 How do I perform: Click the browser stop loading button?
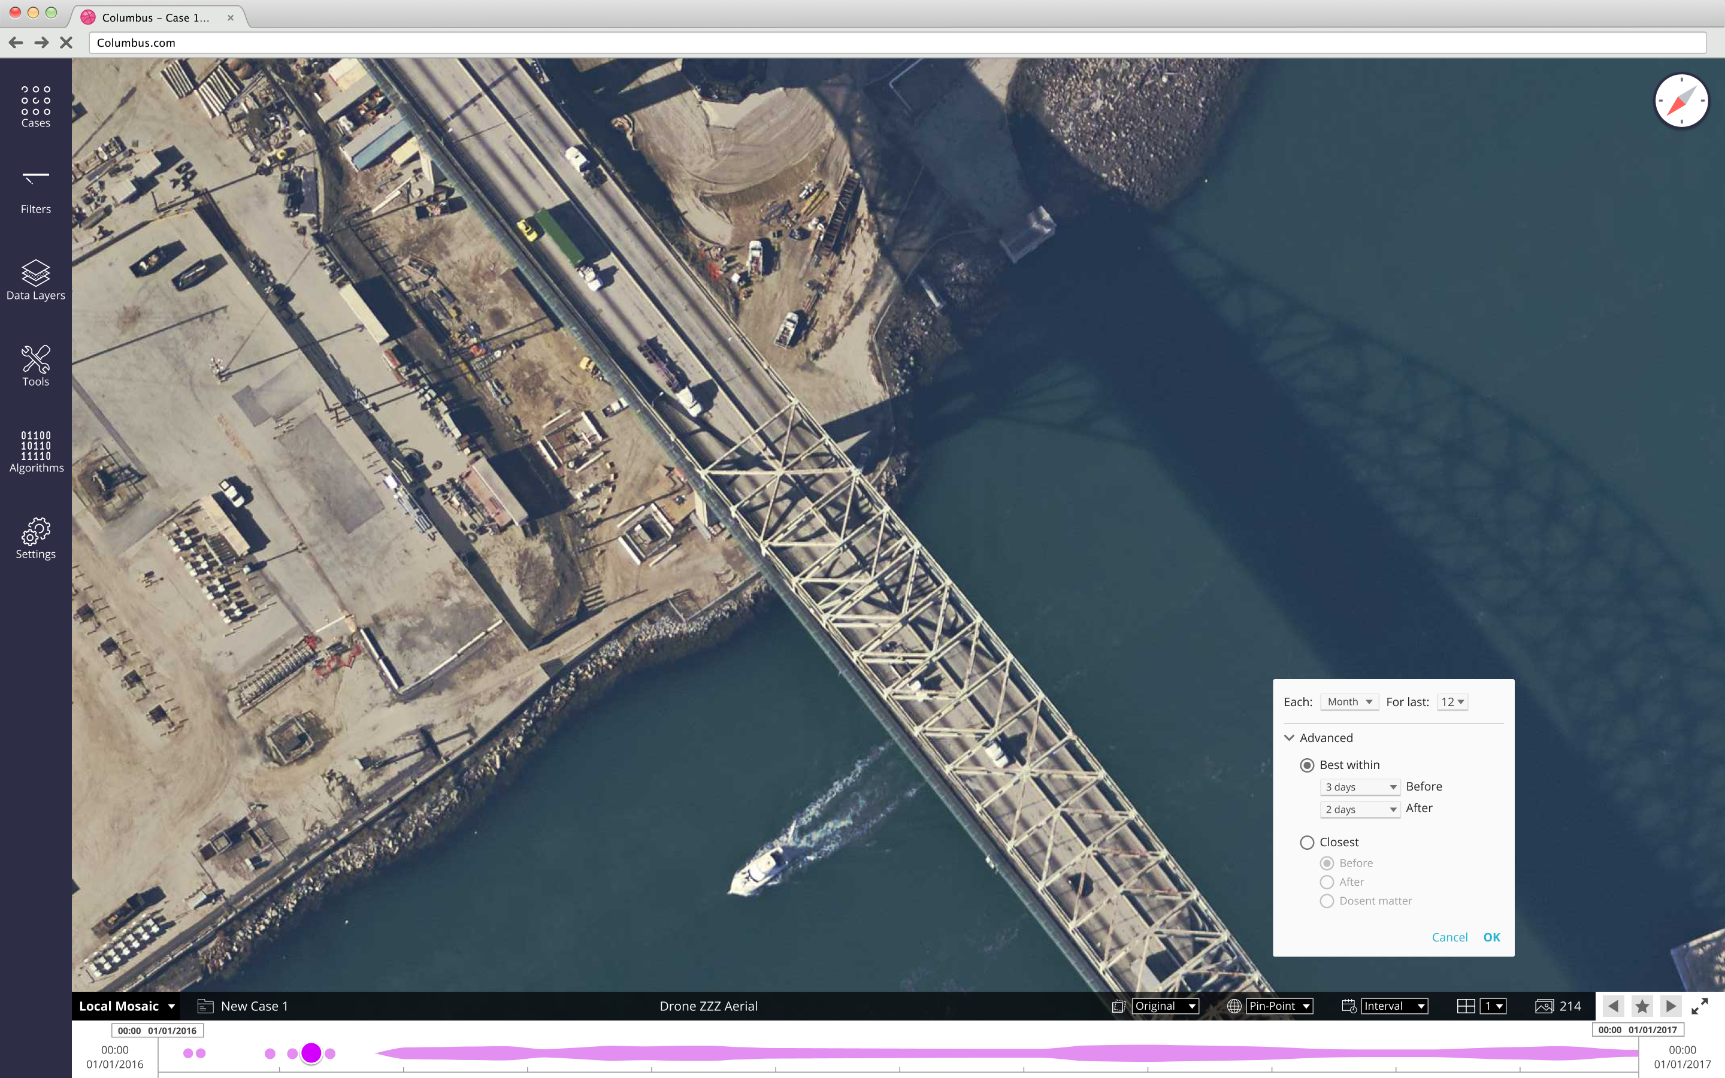tap(66, 43)
